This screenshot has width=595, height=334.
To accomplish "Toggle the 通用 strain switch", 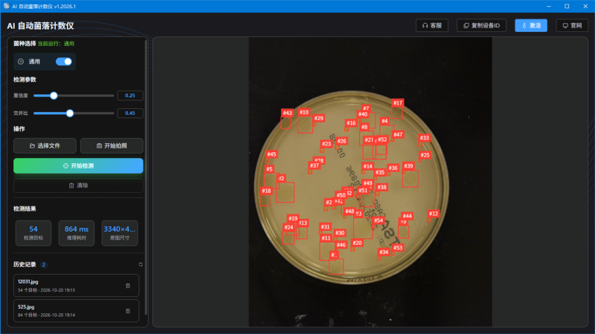I will coord(64,62).
